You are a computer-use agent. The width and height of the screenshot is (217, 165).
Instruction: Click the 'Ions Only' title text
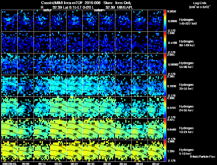click(123, 3)
